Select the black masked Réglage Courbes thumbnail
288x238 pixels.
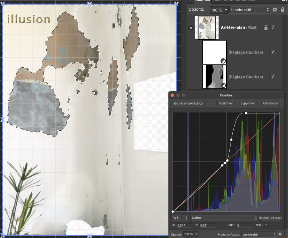pos(214,77)
